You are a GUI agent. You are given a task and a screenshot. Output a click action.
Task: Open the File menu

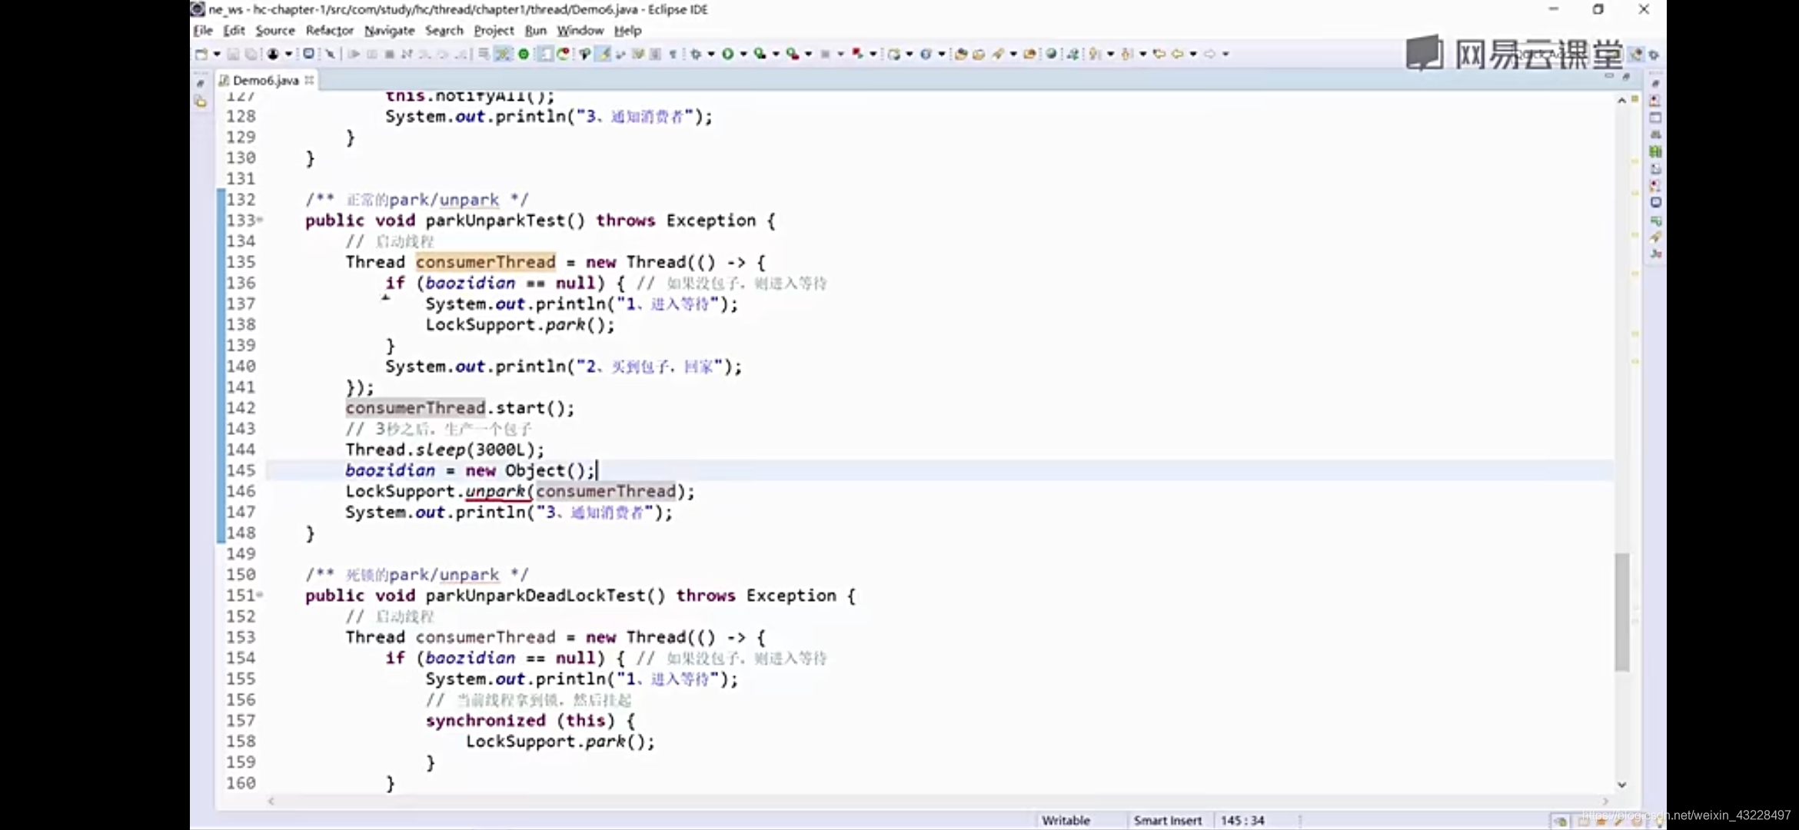(x=203, y=31)
